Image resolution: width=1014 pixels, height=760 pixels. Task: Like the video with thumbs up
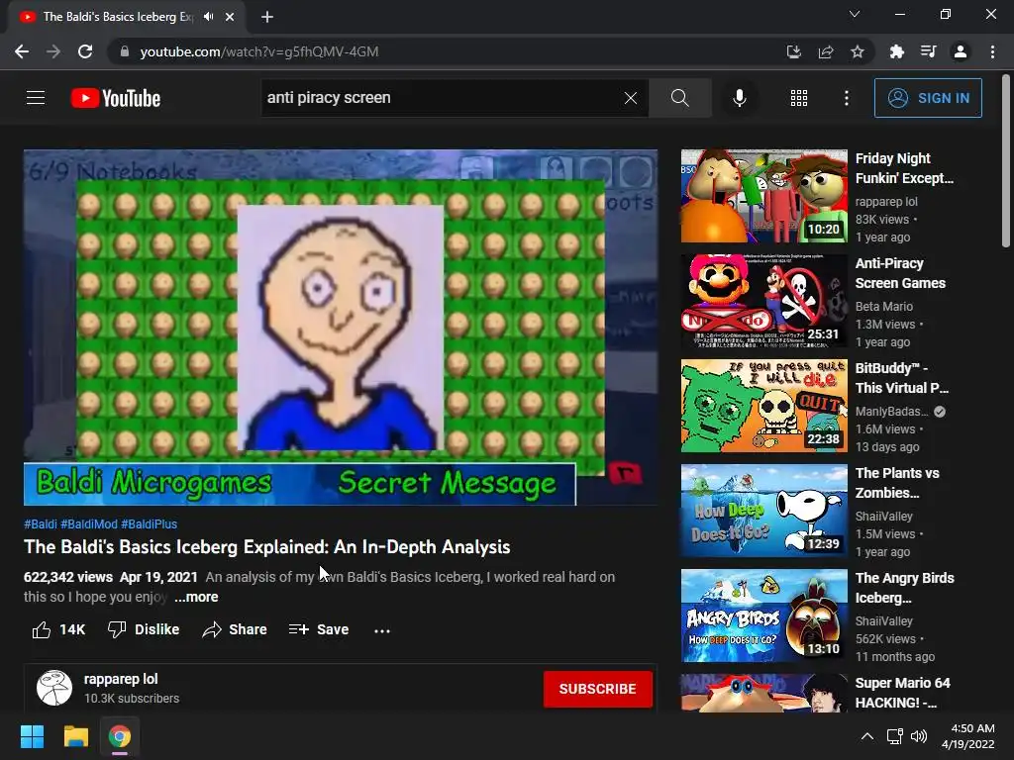point(58,629)
